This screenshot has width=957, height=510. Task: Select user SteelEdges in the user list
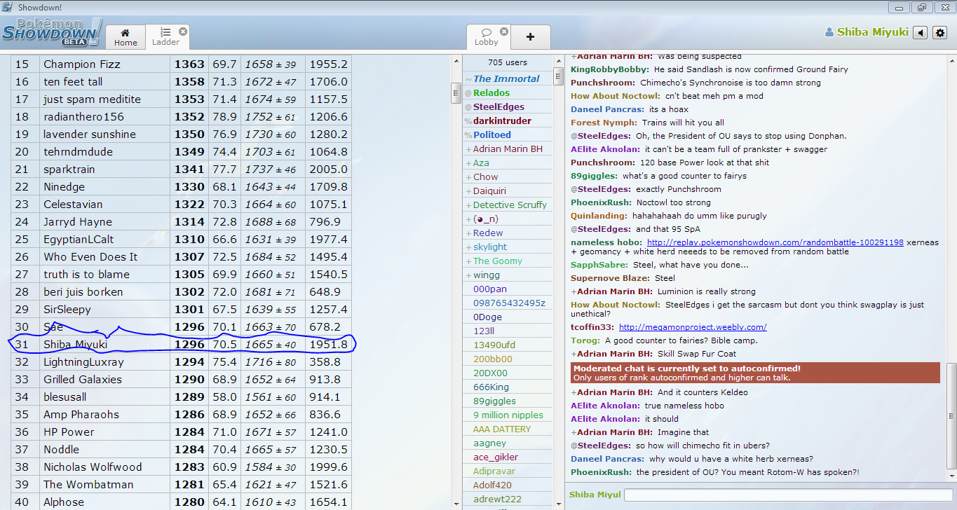[x=498, y=107]
